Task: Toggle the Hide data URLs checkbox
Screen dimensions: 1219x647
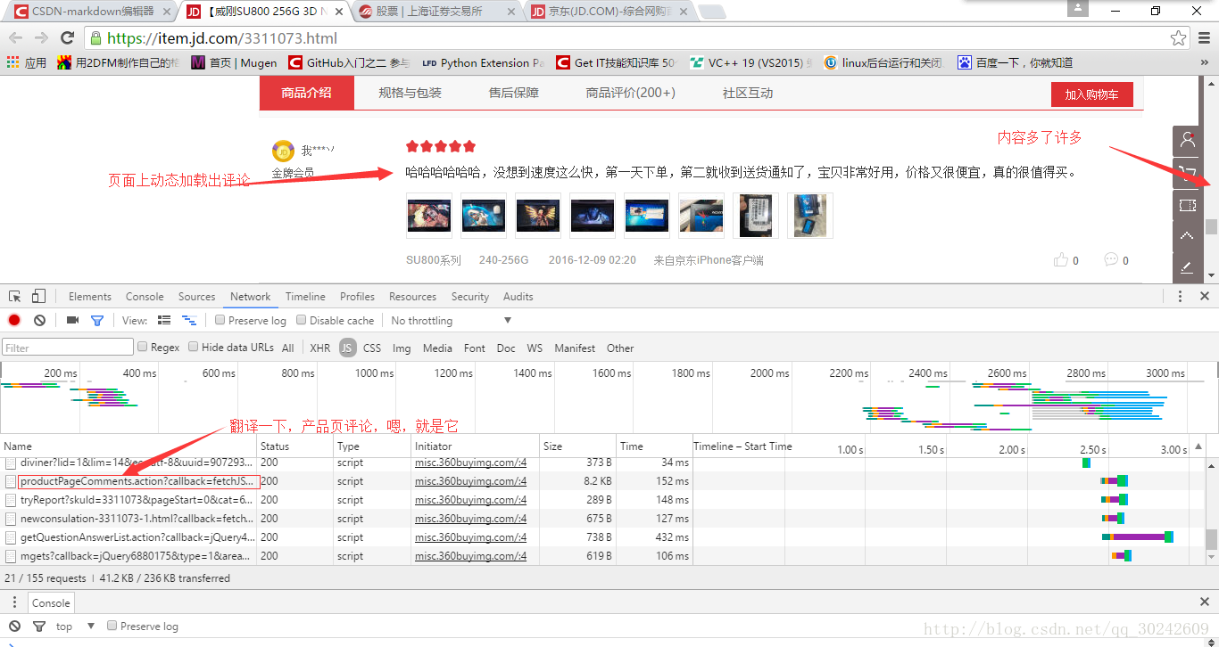Action: point(193,347)
